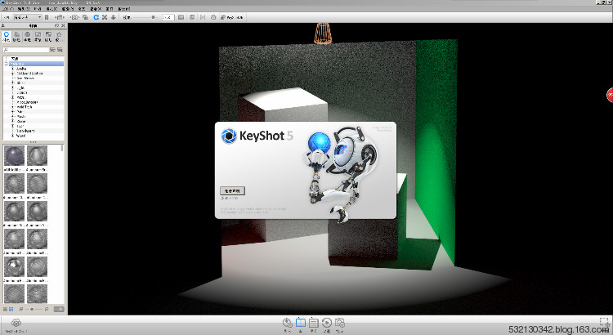Open the Edit menu

click(24, 8)
